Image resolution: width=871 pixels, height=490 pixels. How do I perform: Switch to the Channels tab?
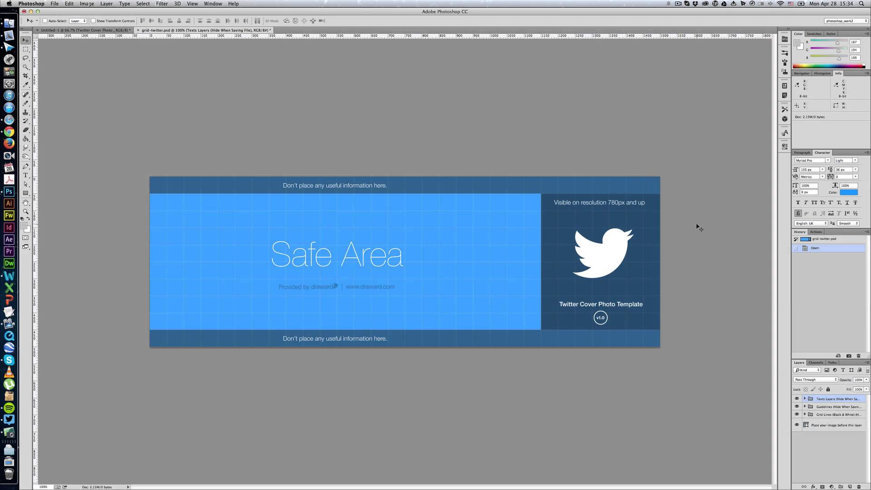pyautogui.click(x=815, y=363)
